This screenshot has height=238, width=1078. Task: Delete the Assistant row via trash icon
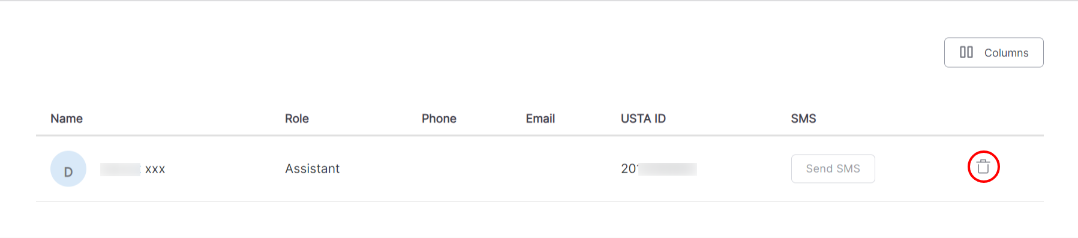983,167
